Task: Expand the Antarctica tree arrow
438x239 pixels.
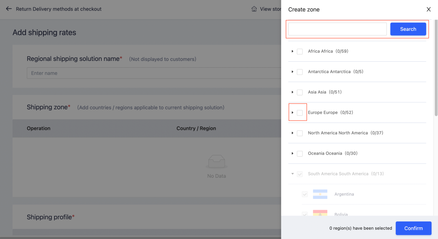Action: (292, 72)
